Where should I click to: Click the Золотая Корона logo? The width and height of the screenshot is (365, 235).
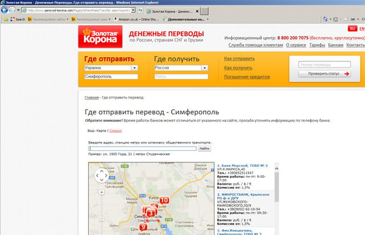[100, 37]
